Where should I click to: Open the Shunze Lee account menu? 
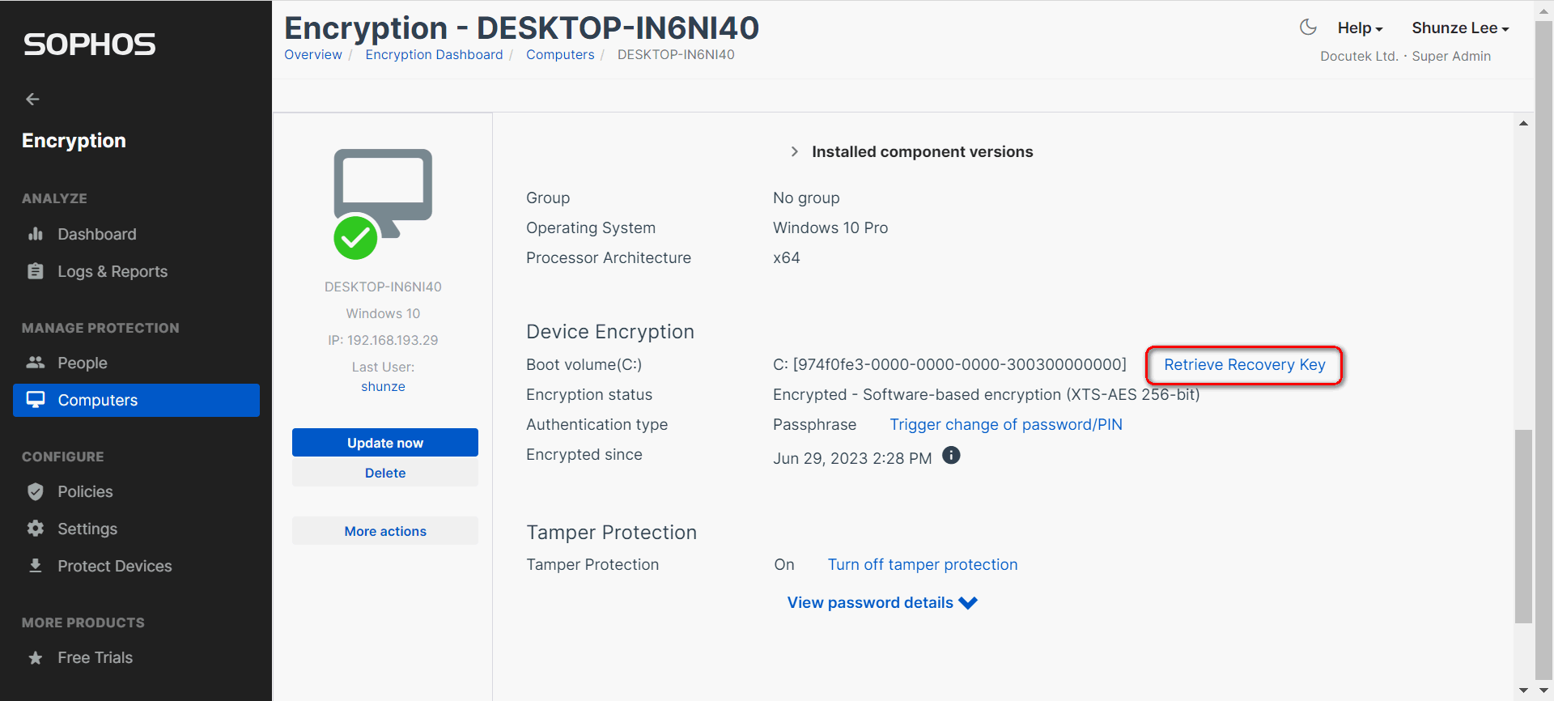[1460, 28]
